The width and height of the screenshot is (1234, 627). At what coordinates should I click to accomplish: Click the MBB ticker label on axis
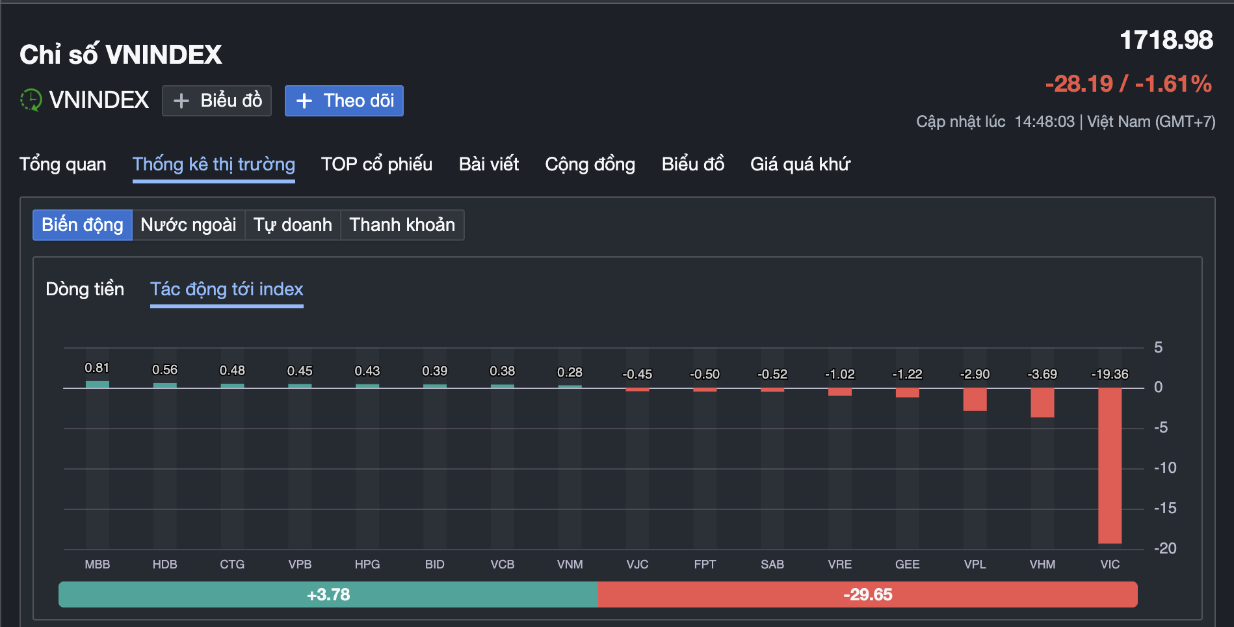(98, 565)
